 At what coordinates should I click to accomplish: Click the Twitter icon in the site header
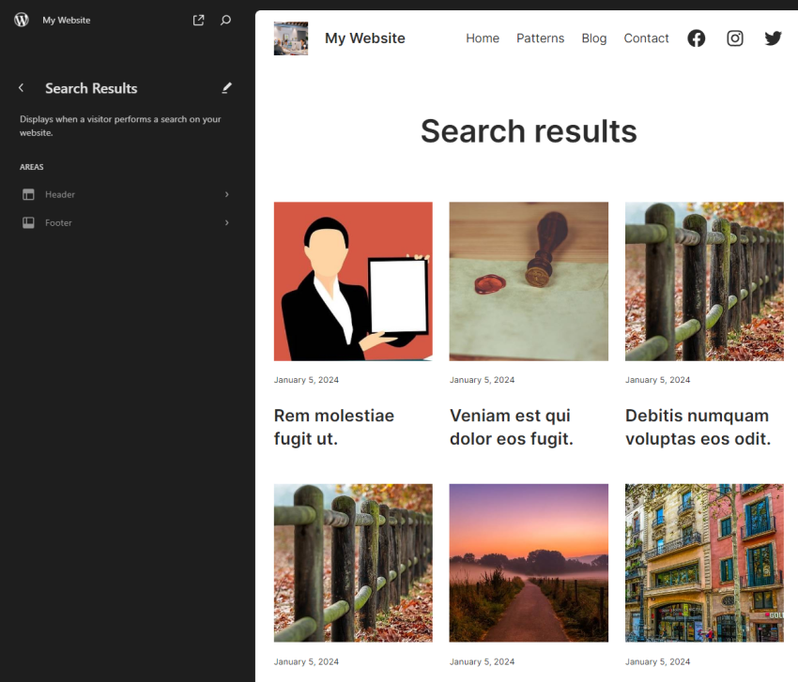(x=773, y=38)
